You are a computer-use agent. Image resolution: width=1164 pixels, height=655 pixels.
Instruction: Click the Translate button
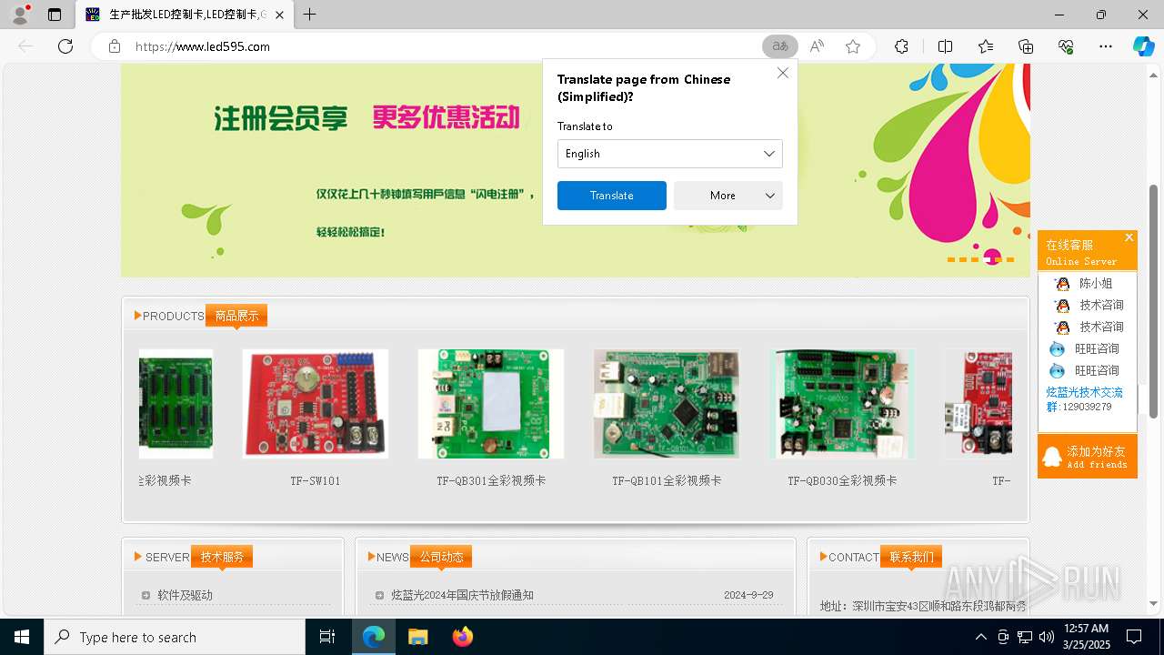(612, 196)
